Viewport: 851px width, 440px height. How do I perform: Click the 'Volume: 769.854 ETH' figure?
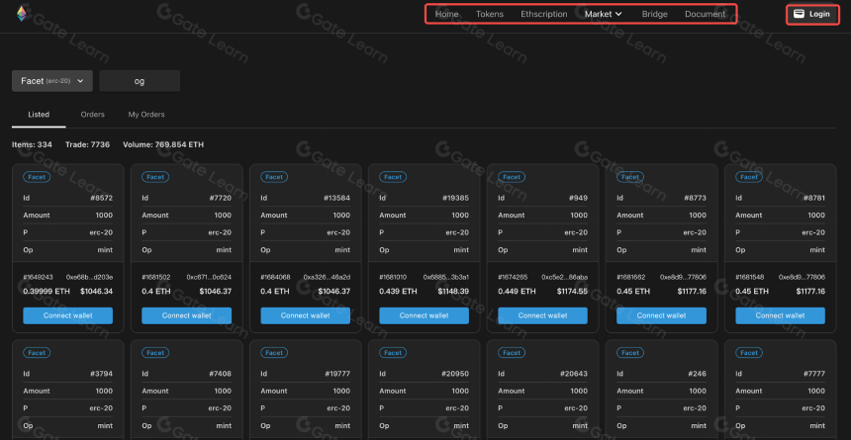163,145
